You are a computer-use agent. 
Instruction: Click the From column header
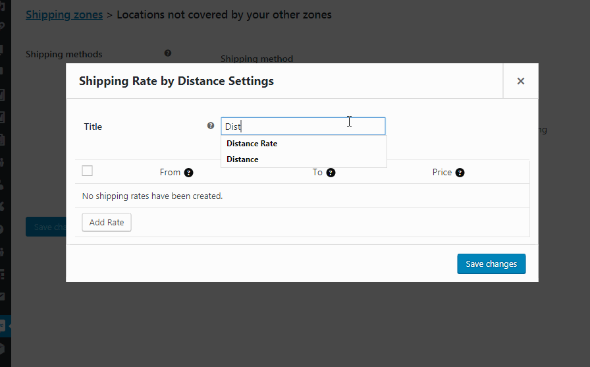[x=170, y=173]
